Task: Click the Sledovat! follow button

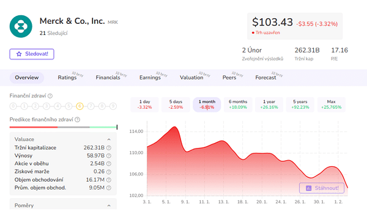Action: click(32, 54)
